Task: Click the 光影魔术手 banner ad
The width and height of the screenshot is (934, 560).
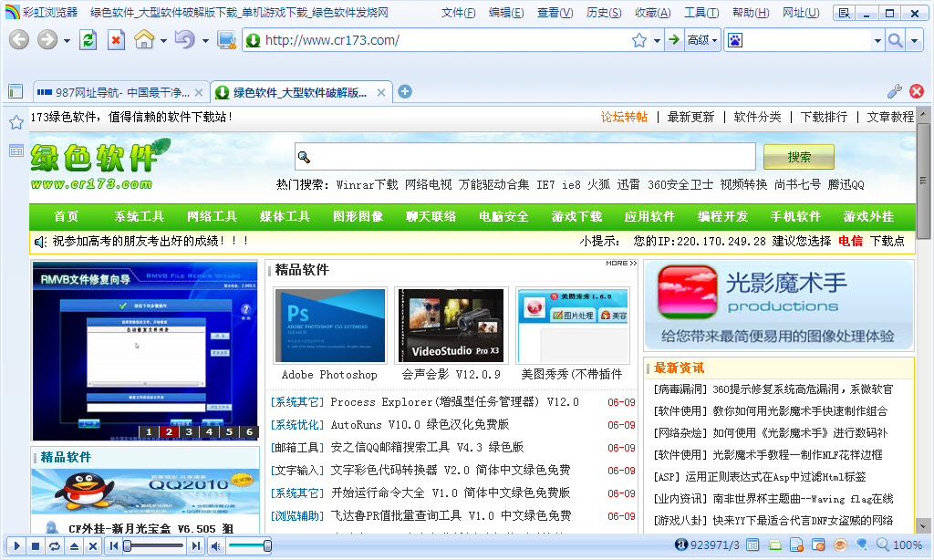Action: pyautogui.click(x=779, y=305)
